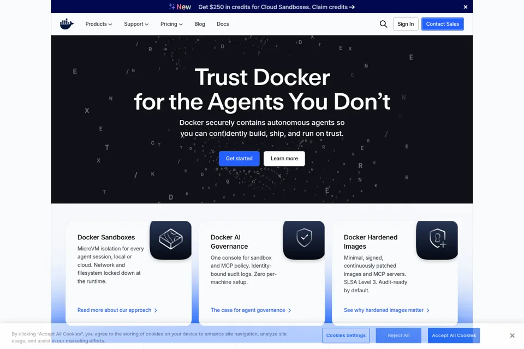Dismiss the credits banner with X

click(x=466, y=7)
